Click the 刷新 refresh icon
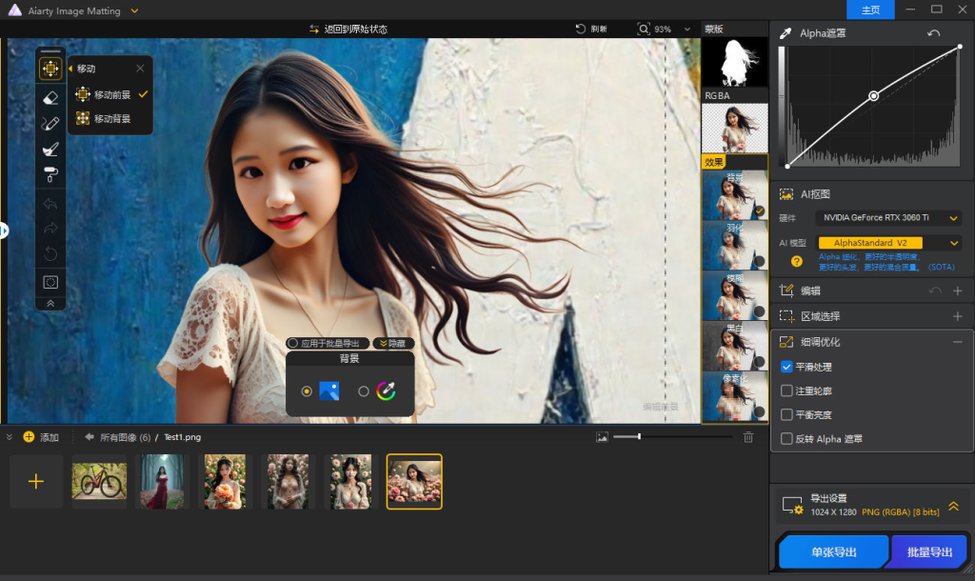This screenshot has height=581, width=975. tap(581, 29)
